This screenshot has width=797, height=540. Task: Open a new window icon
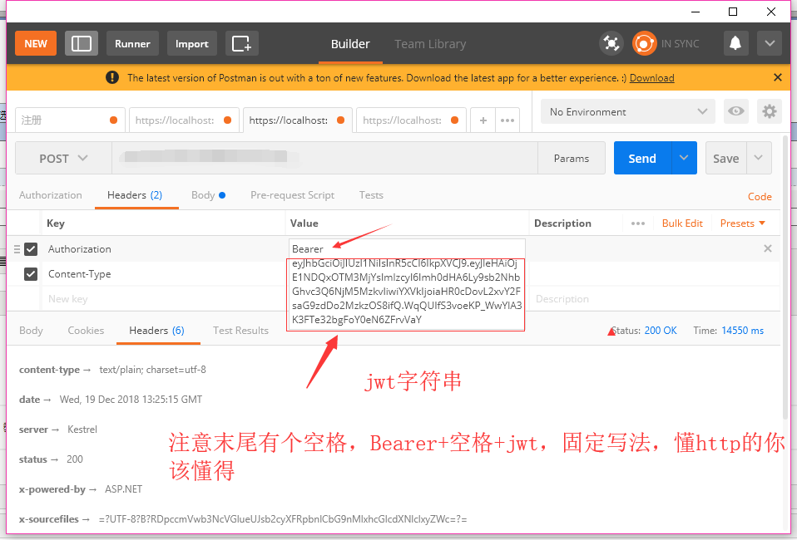coord(242,44)
